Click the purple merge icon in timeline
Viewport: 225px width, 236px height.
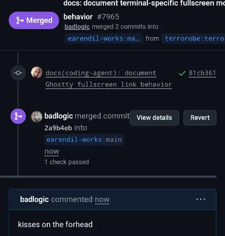18,116
